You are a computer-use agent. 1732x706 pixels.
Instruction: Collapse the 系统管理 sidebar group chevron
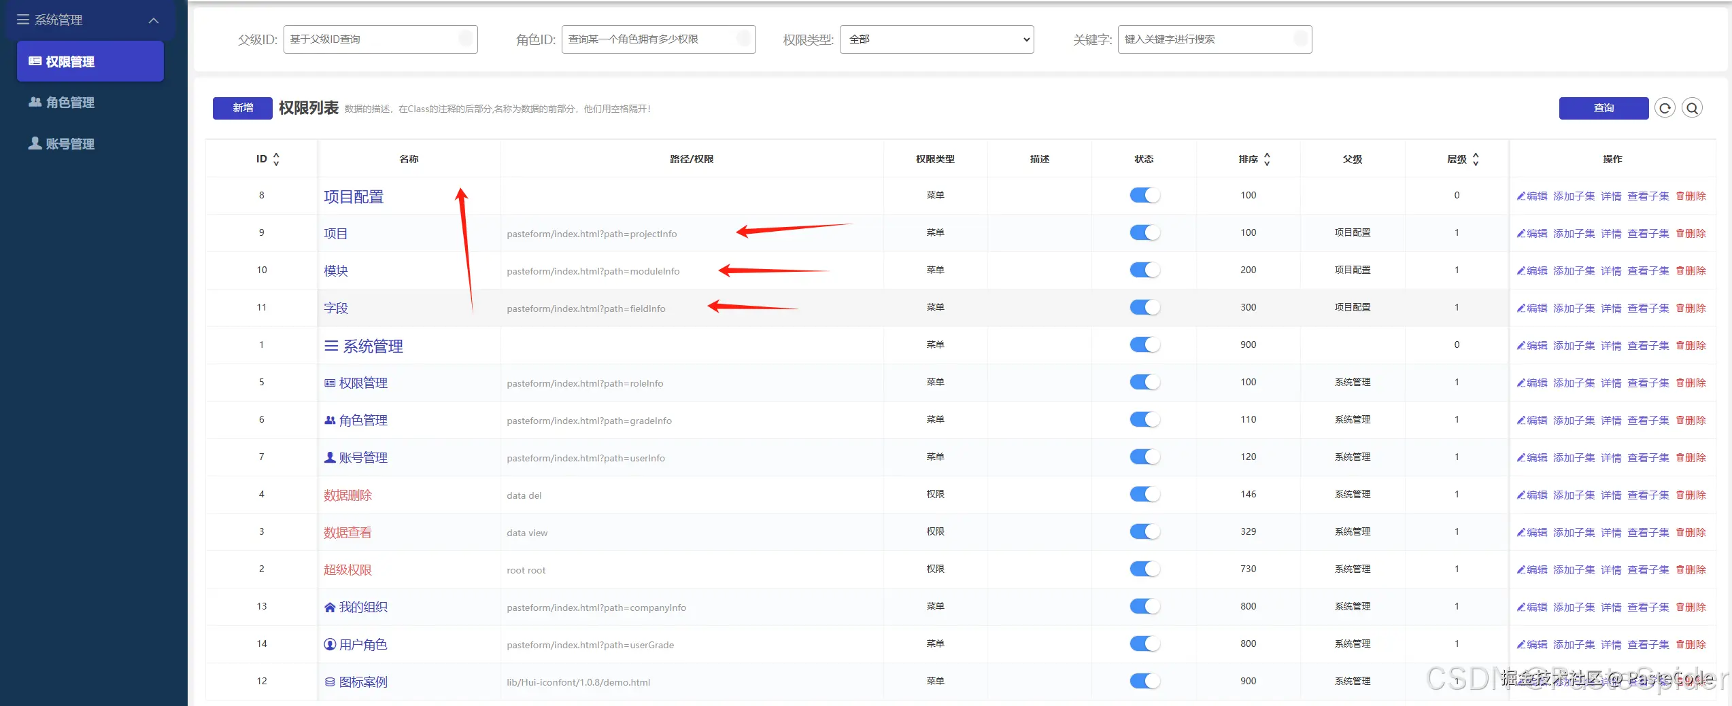[x=154, y=20]
